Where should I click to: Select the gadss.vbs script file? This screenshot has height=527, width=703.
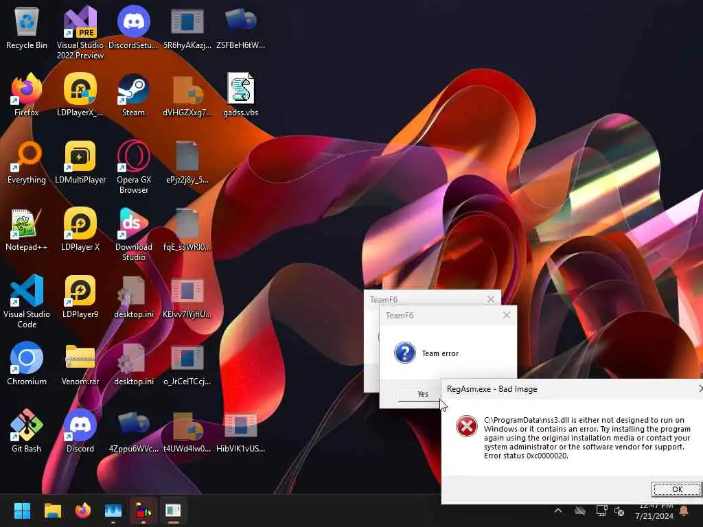241,95
